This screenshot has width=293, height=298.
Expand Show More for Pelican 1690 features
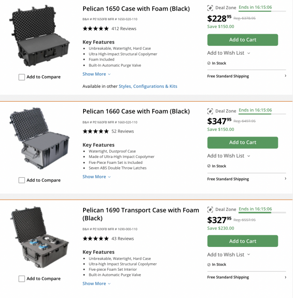97,284
